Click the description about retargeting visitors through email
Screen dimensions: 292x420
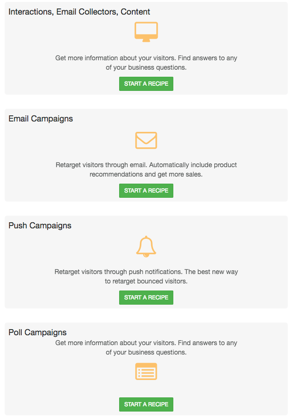(146, 170)
